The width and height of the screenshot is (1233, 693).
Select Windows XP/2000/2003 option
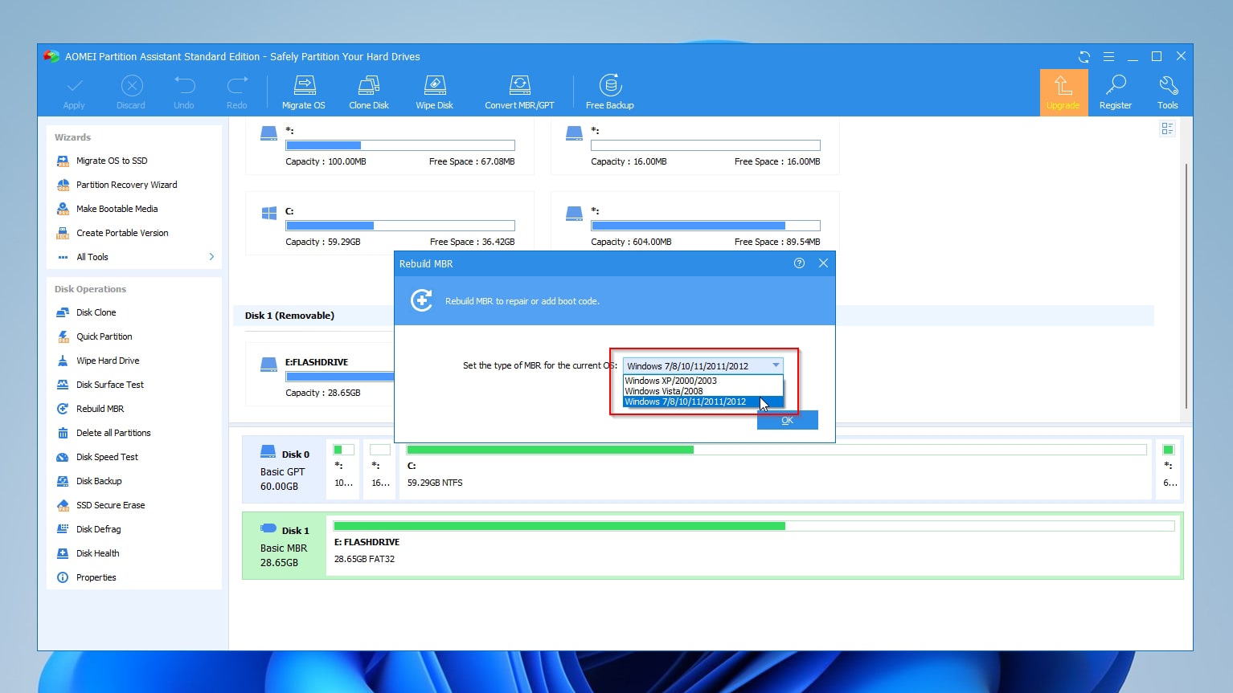tap(703, 381)
